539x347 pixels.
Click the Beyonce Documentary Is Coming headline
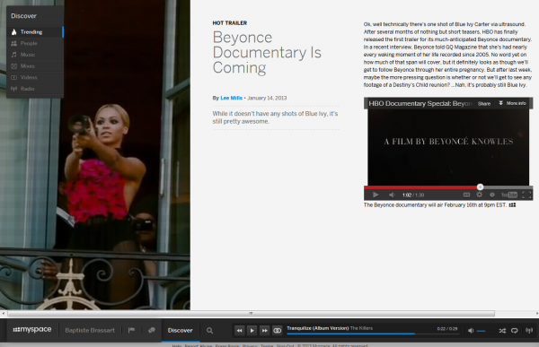coord(267,53)
